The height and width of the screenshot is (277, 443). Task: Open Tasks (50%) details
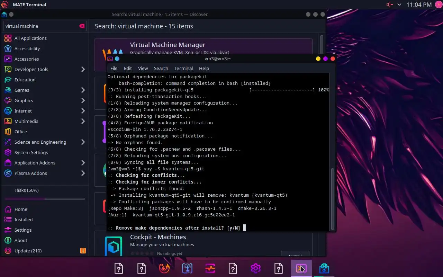(26, 190)
